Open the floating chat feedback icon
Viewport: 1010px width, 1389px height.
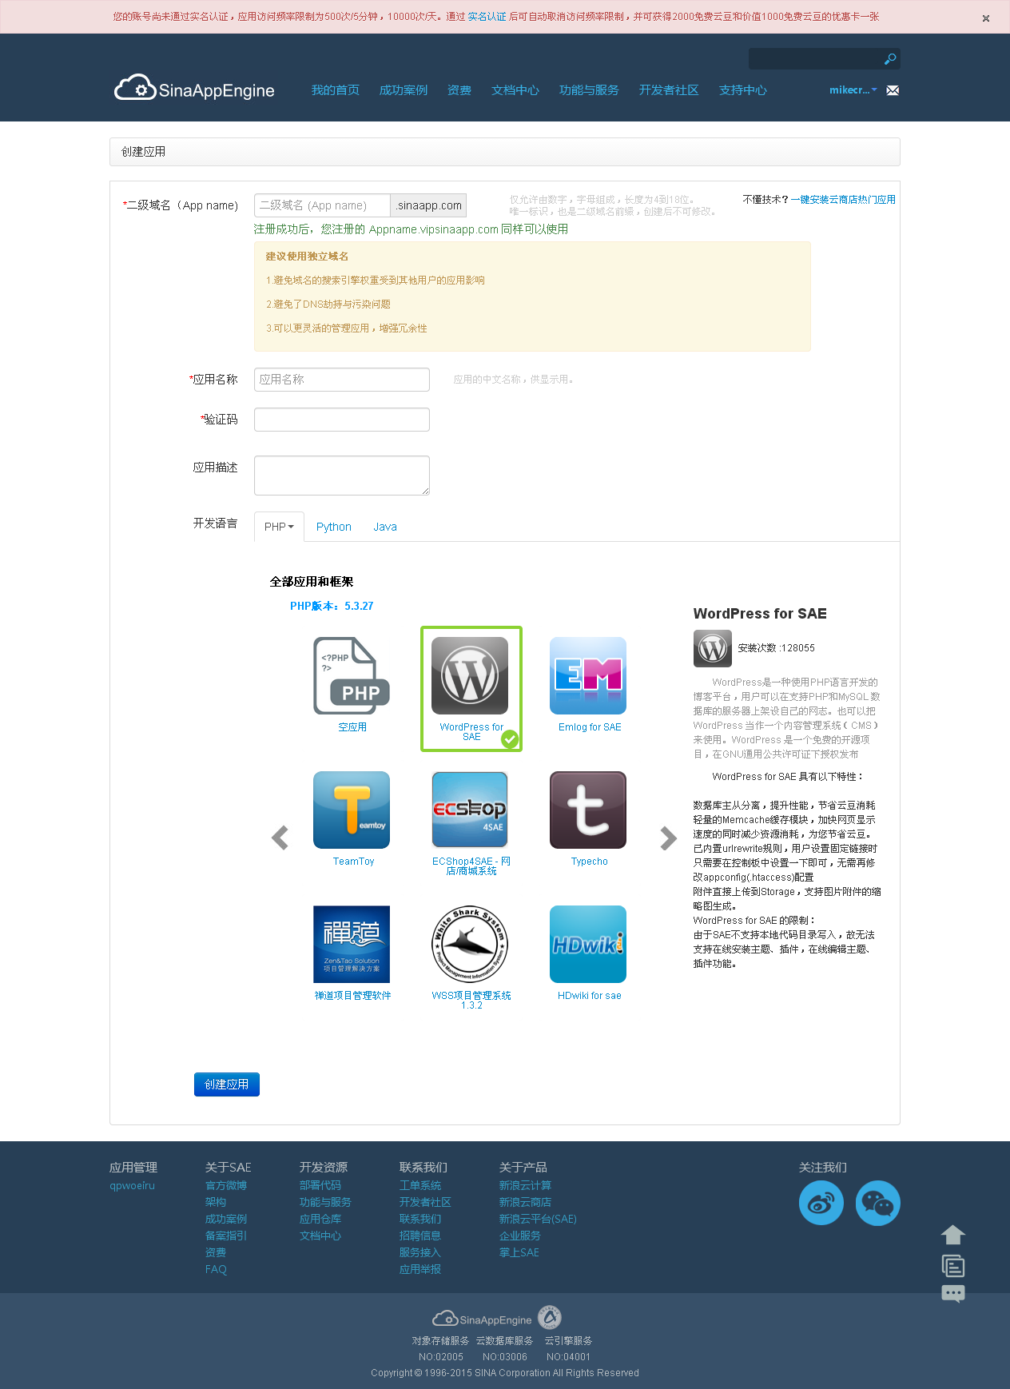[953, 1294]
